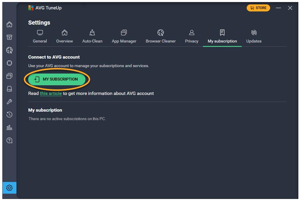Select the chip speed-up sidebar icon
Viewport: 301px width, 201px height.
[9, 63]
